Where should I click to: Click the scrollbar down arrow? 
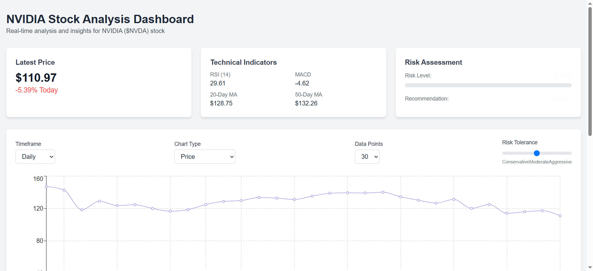point(590,268)
